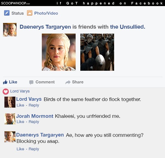Click the Unsullied soldiers photo
165x158 pixels.
click(x=97, y=52)
